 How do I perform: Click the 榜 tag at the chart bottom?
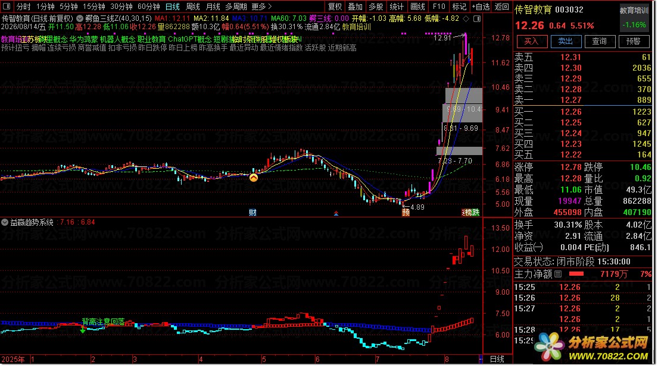(467, 212)
